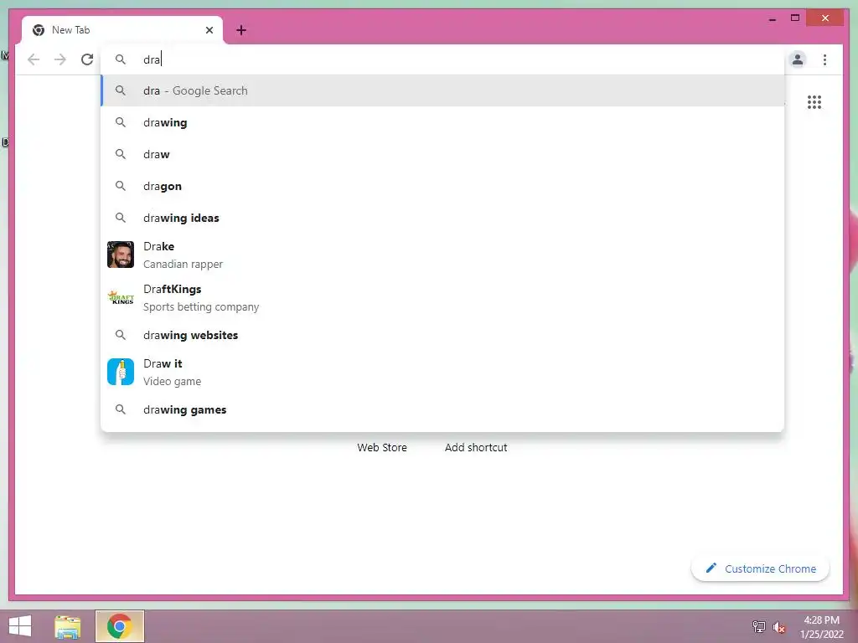
Task: Click the Reload page icon
Action: pyautogui.click(x=87, y=59)
